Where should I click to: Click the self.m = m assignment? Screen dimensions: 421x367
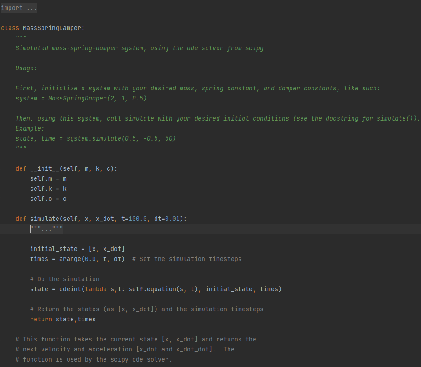point(48,178)
